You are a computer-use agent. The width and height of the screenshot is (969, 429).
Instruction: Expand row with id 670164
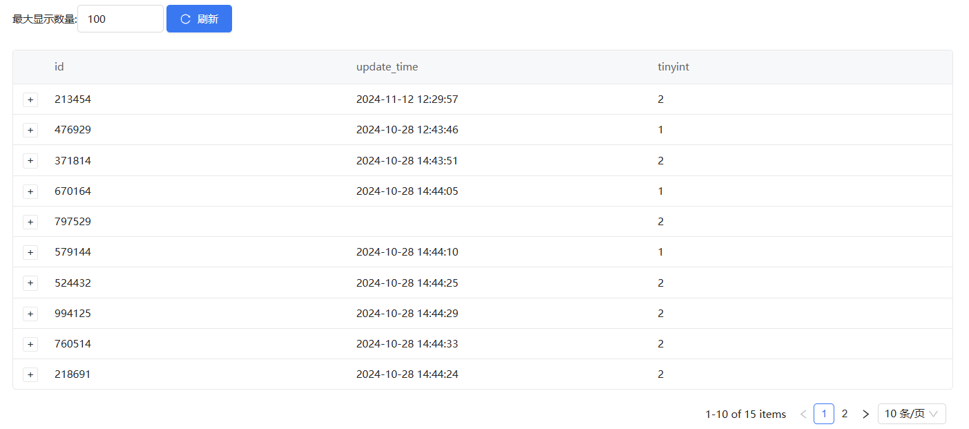[30, 191]
